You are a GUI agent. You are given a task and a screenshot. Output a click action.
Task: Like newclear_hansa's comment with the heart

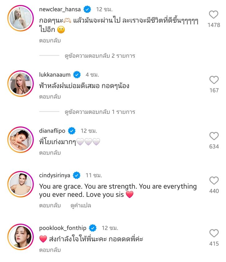click(214, 15)
